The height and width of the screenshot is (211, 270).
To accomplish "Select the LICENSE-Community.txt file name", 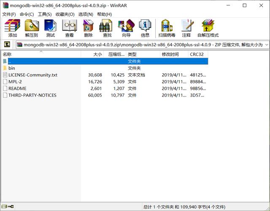I will [x=33, y=75].
